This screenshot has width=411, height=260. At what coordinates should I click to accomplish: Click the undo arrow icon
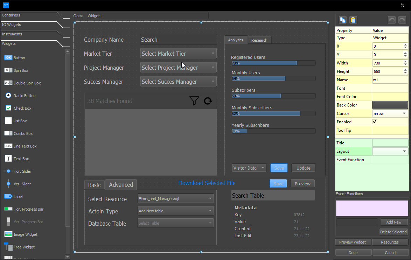tap(391, 20)
